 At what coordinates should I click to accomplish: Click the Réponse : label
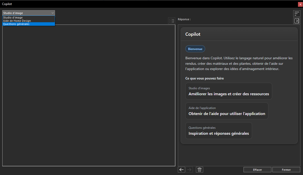click(x=184, y=19)
